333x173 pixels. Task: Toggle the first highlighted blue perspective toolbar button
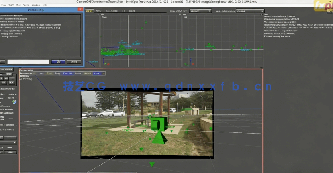point(67,73)
